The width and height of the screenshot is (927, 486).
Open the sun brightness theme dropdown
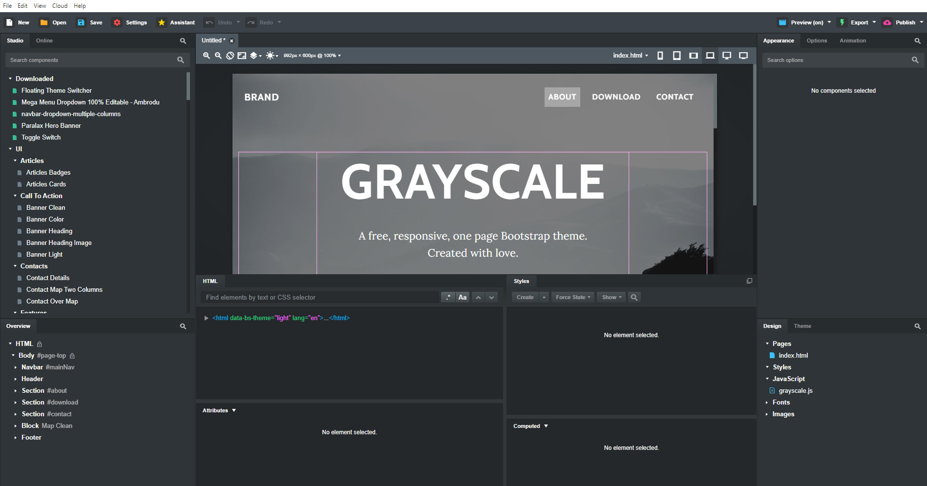[272, 56]
